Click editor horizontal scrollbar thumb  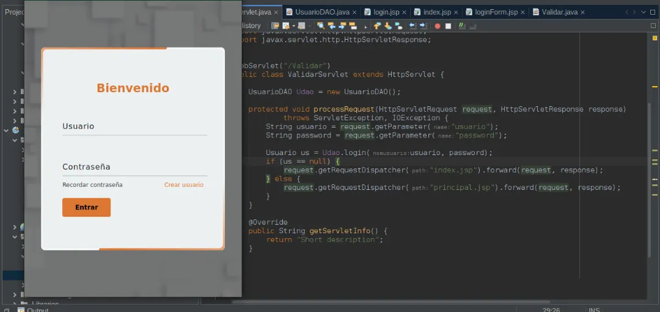[391, 302]
